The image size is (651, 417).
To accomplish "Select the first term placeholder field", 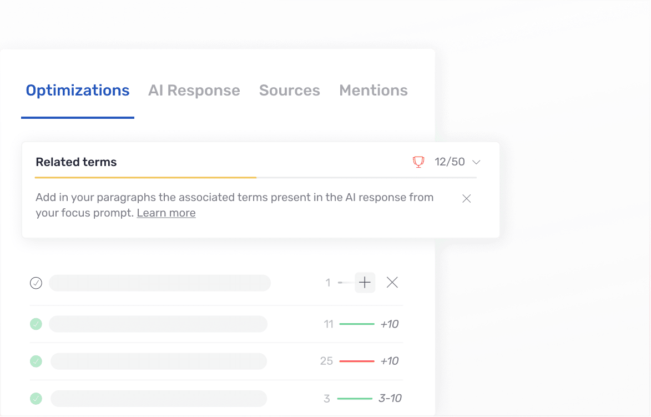I will (159, 283).
